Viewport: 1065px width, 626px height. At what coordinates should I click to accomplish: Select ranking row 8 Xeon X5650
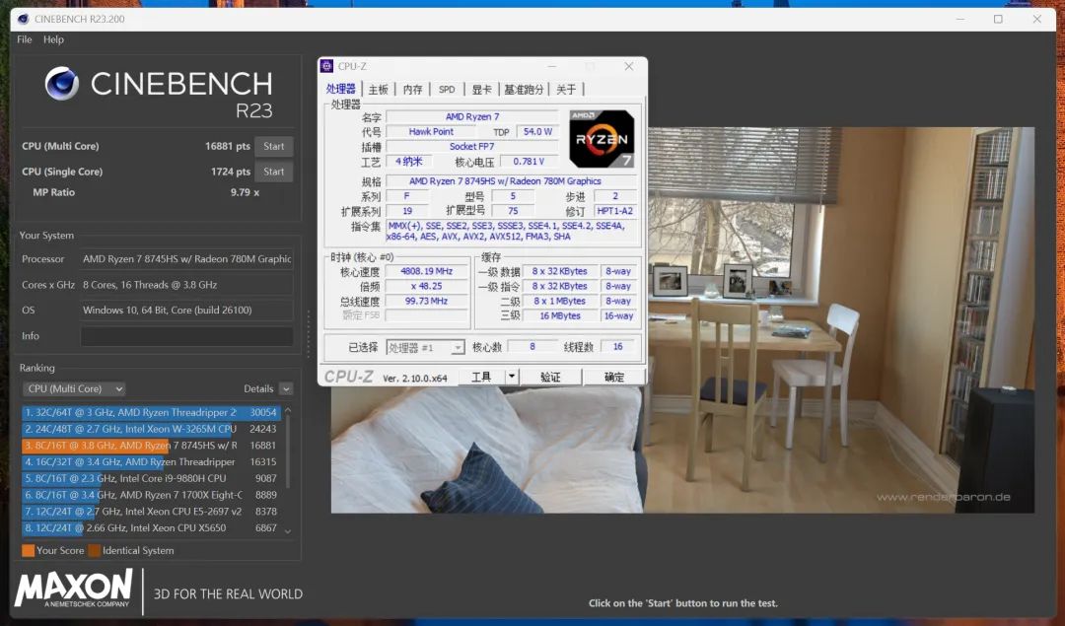click(x=151, y=527)
